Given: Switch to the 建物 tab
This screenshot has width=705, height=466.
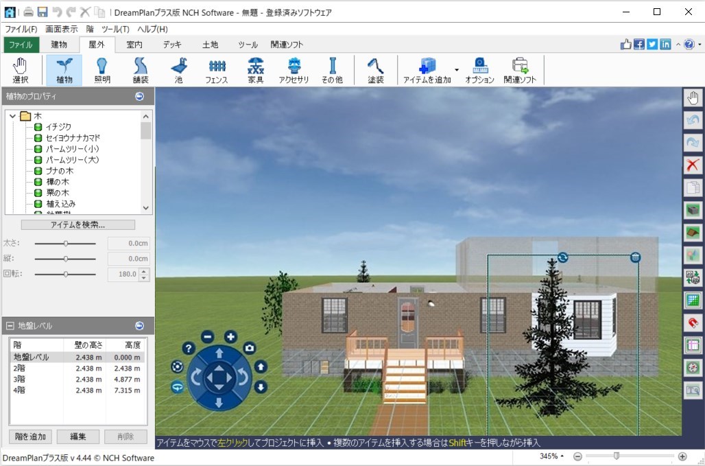Looking at the screenshot, I should [59, 45].
